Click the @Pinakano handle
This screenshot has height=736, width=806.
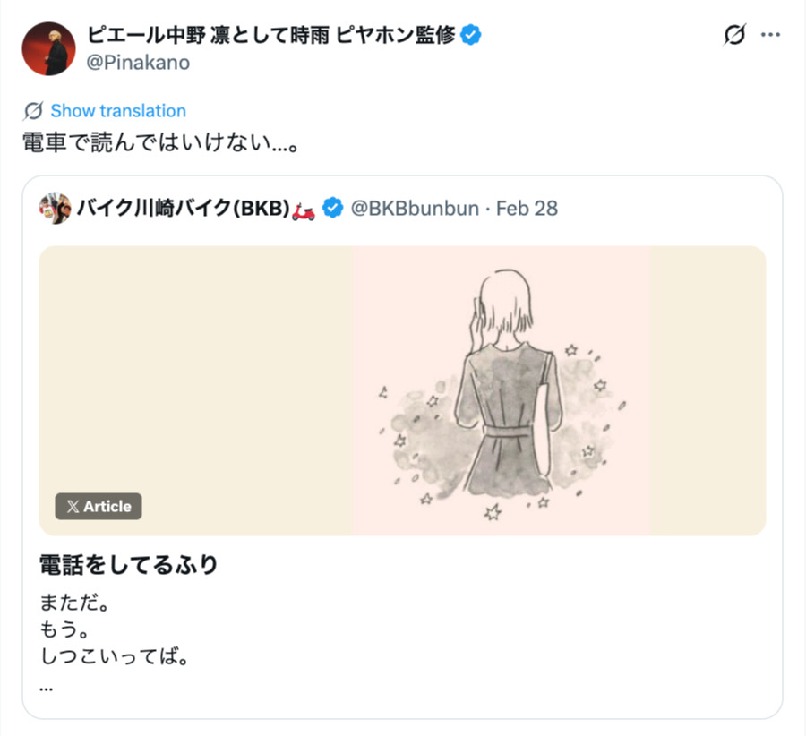tap(139, 63)
